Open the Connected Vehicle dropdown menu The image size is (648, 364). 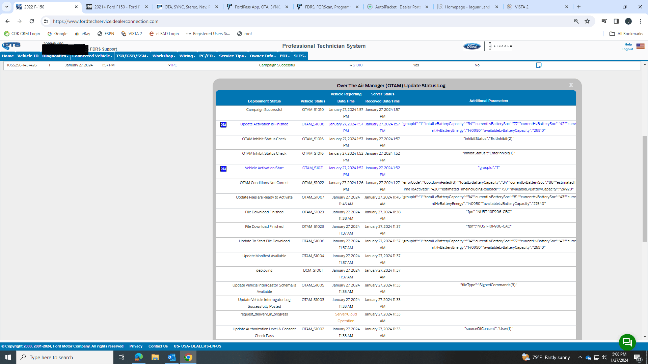coord(92,56)
